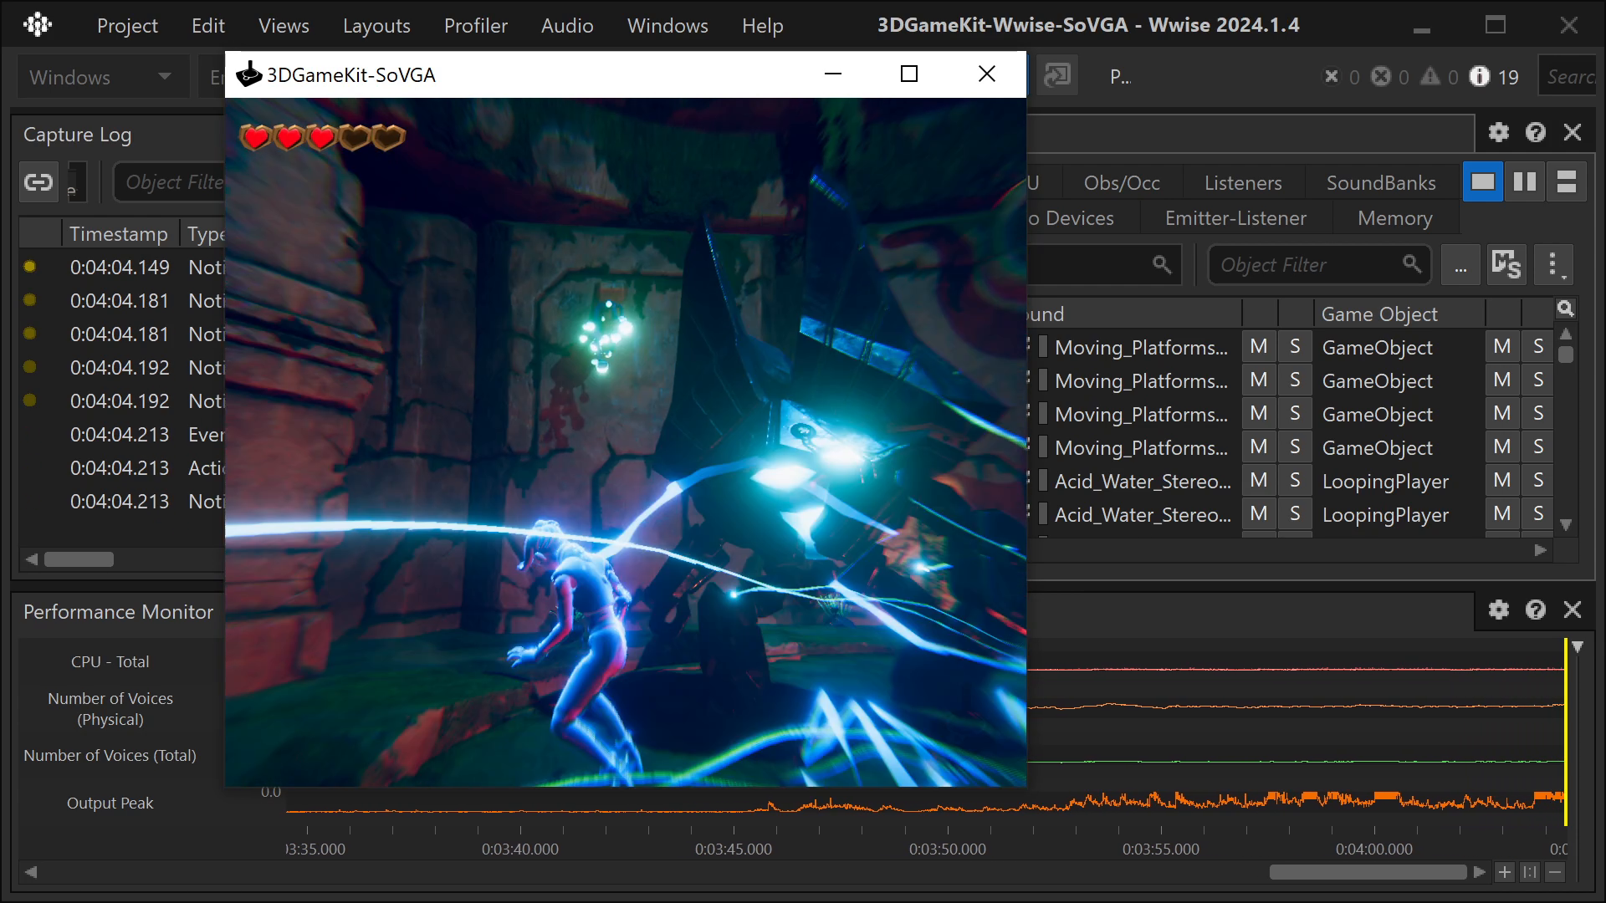The image size is (1606, 903).
Task: Switch to the Emitter-Listener tab
Action: (1235, 218)
